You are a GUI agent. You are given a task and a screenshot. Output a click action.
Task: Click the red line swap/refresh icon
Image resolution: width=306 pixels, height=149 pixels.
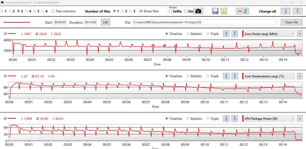[x=242, y=11]
